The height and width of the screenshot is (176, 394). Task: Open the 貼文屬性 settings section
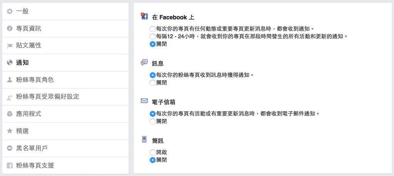(29, 46)
